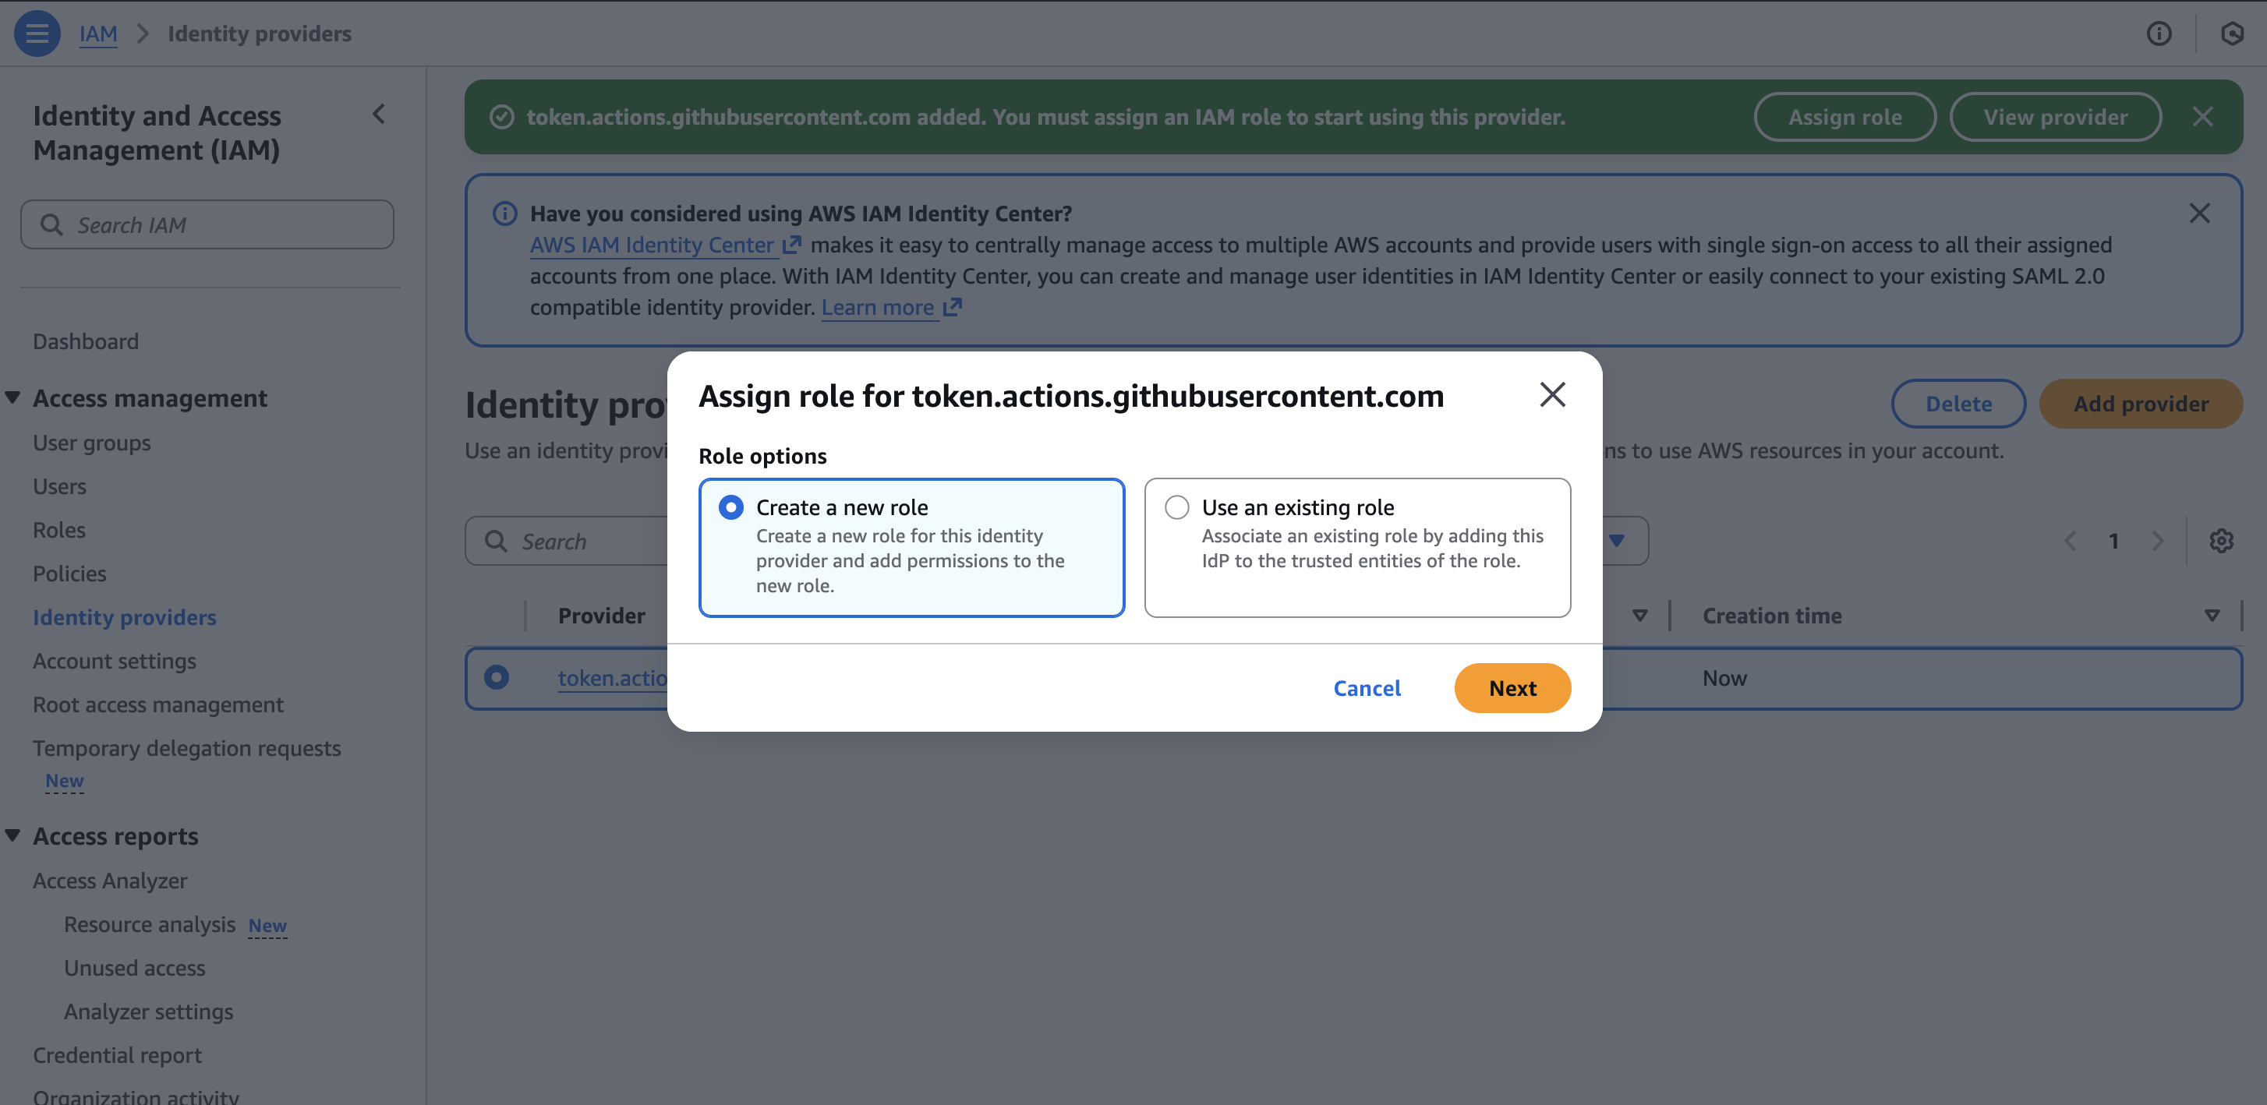Open the AWS IAM Identity Center link
This screenshot has height=1105, width=2267.
[653, 245]
